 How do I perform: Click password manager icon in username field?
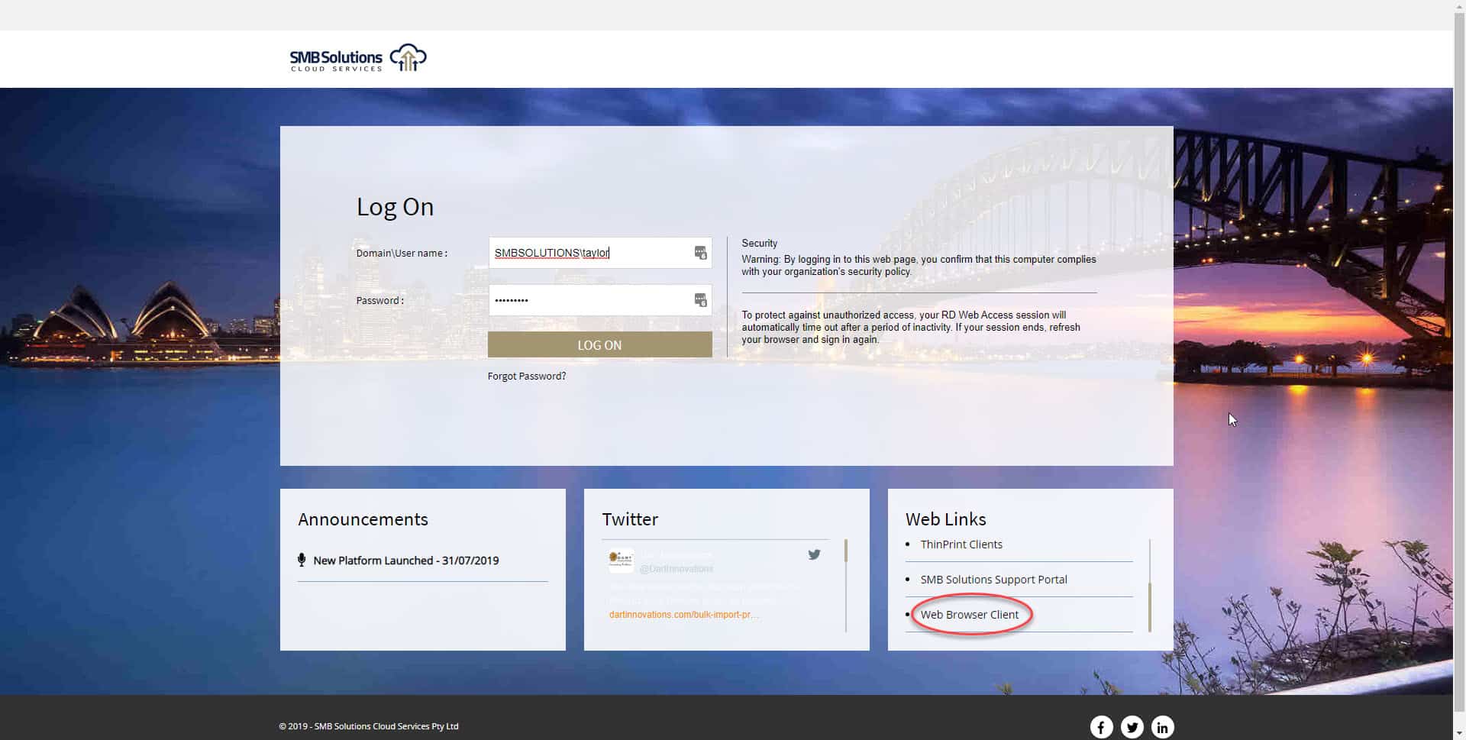pos(700,253)
